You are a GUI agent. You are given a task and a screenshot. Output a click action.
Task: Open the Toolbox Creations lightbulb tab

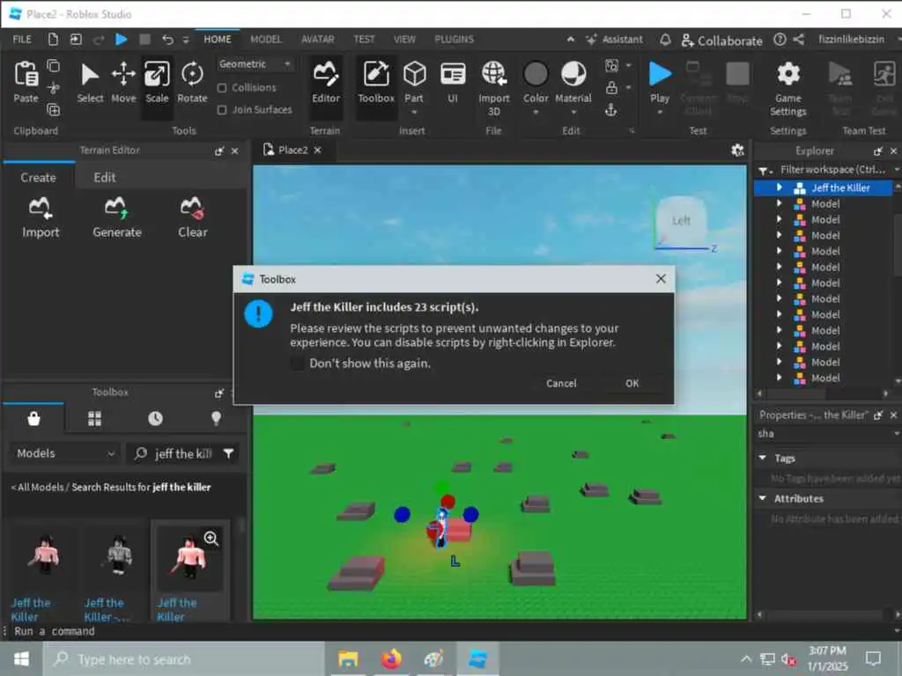(x=216, y=418)
